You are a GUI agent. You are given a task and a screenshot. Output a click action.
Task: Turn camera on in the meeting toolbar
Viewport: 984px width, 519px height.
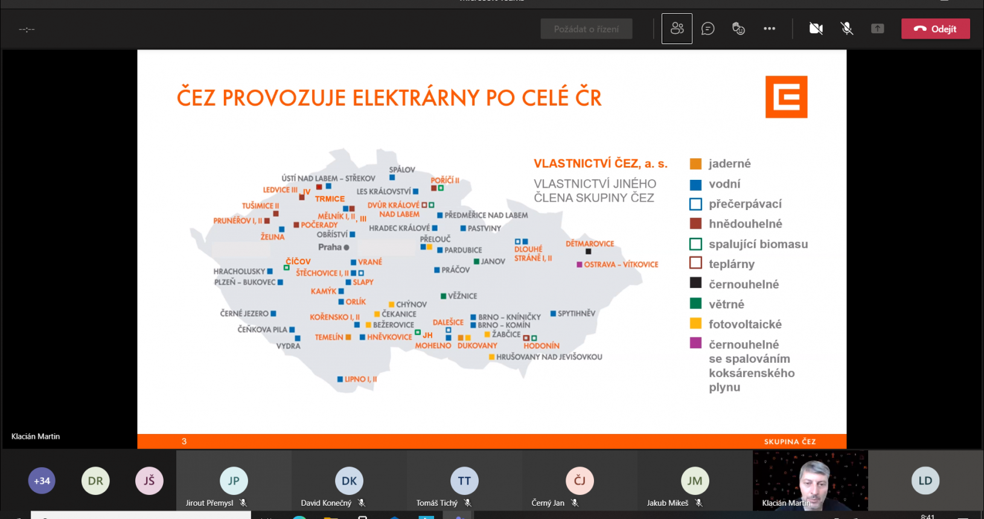(816, 28)
